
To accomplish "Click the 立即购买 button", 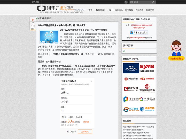I will point(85,132).
